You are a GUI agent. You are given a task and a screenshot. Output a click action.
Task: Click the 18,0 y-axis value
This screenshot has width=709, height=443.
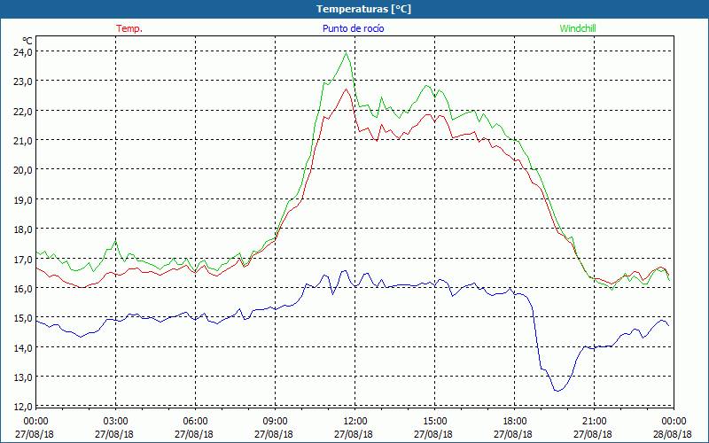23,229
